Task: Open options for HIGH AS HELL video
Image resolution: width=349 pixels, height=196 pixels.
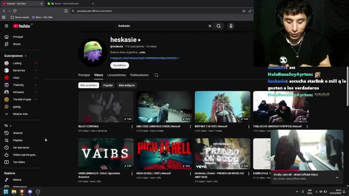Action: 190,173
